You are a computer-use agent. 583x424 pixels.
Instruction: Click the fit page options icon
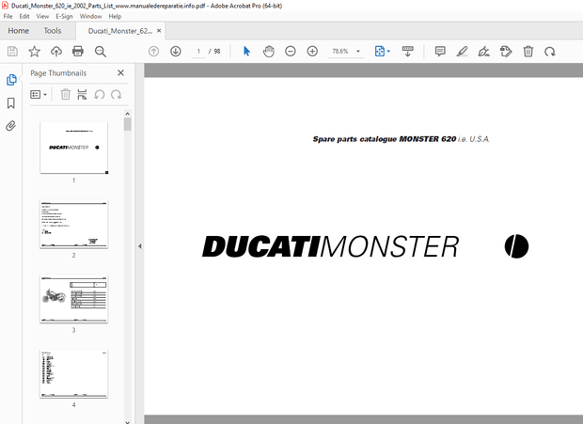[x=380, y=52]
